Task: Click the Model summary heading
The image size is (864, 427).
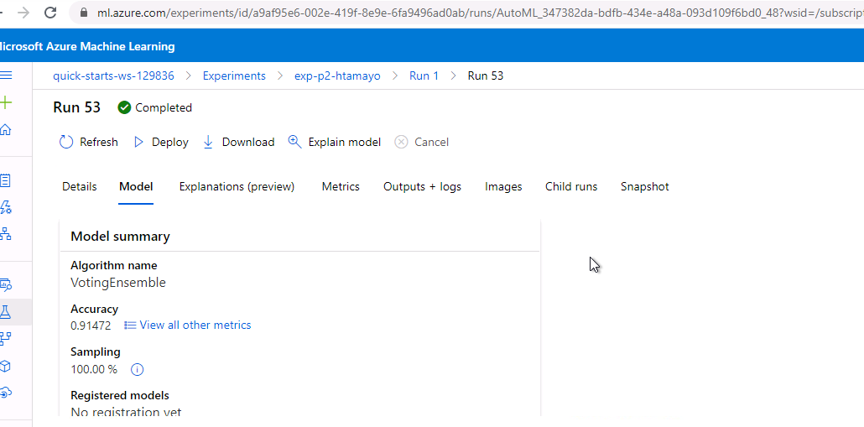Action: [120, 237]
